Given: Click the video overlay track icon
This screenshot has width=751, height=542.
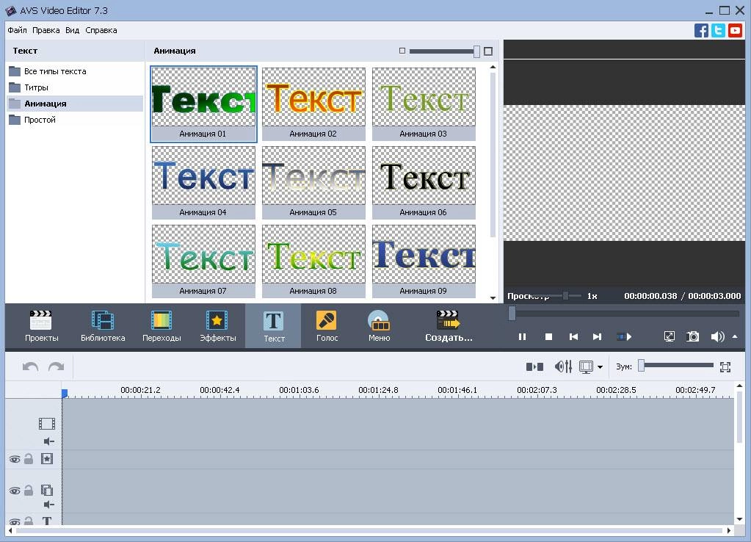Looking at the screenshot, I should (47, 491).
